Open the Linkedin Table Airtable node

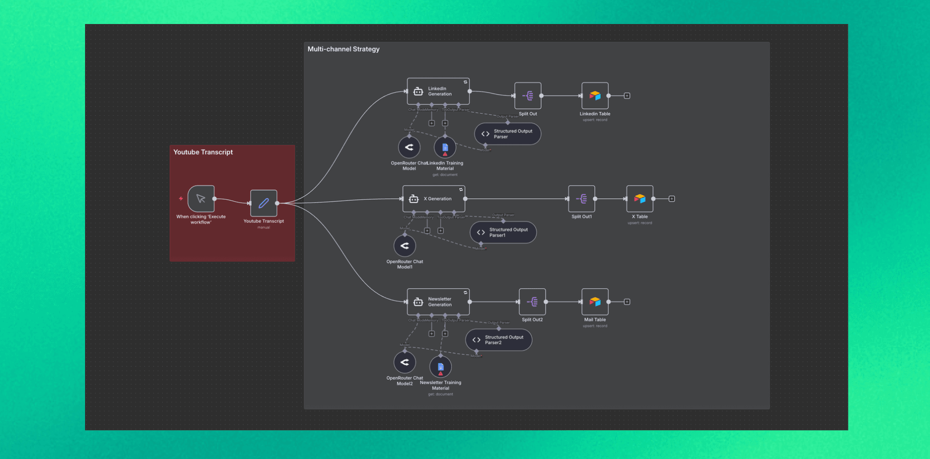point(594,95)
